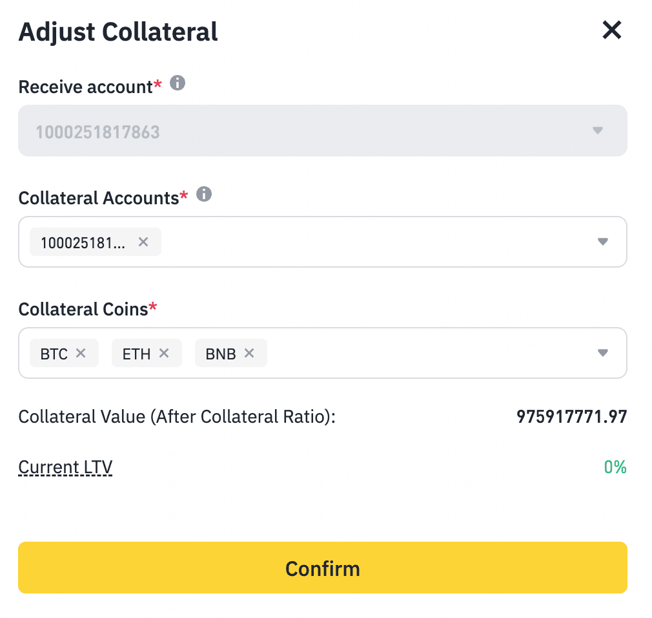Remove ETH from Collateral Coins
The width and height of the screenshot is (652, 618).
pos(164,353)
